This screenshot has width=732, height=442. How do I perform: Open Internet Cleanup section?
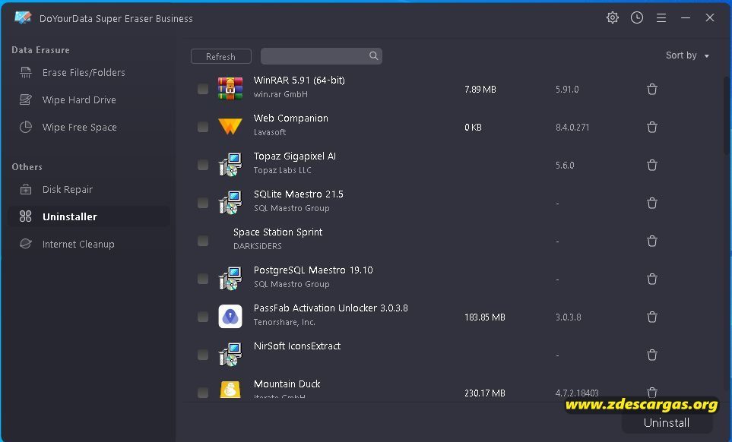[x=89, y=244]
